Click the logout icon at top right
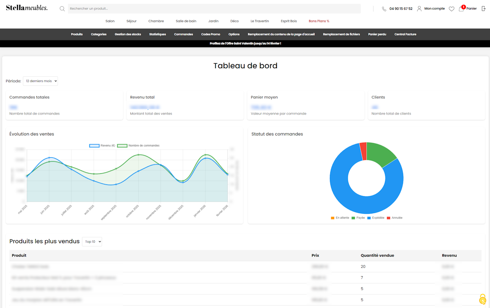 click(483, 8)
